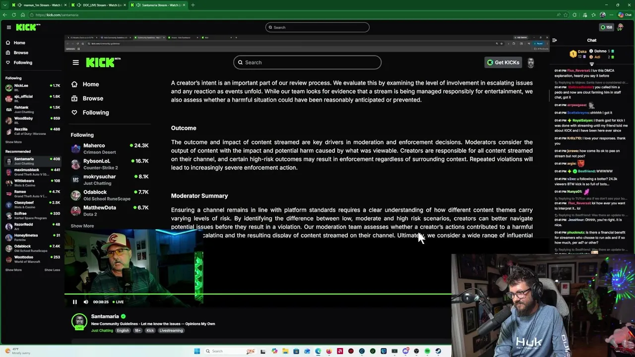Screen dimensions: 635x357
Task: Click the Kick logo in the outer page header
Action: click(x=27, y=27)
